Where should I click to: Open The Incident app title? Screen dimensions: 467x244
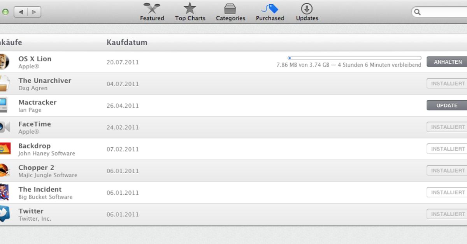(40, 189)
